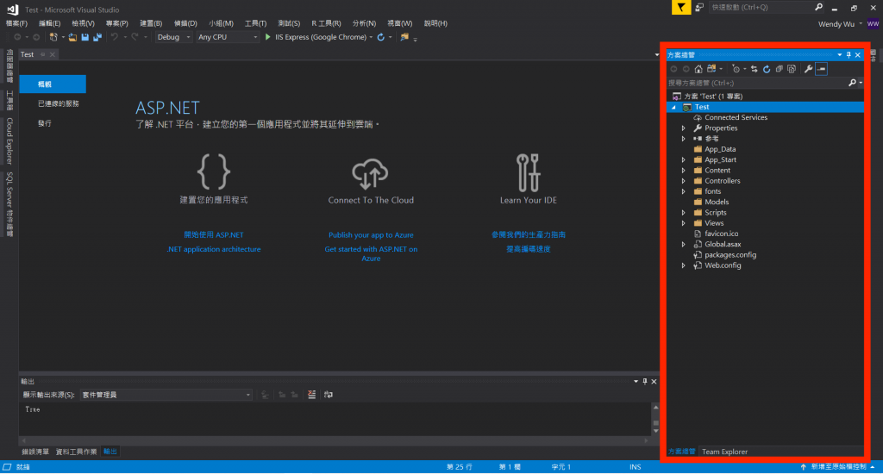Click the Save file icon in toolbar
This screenshot has width=883, height=474.
pos(85,37)
